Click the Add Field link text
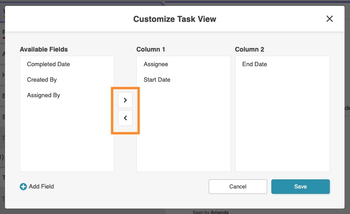The height and width of the screenshot is (214, 350). pos(41,186)
